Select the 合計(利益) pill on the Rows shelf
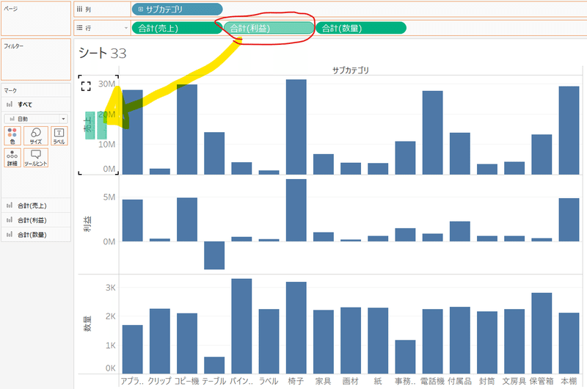Screen dimensions: 587x389 (x=269, y=28)
